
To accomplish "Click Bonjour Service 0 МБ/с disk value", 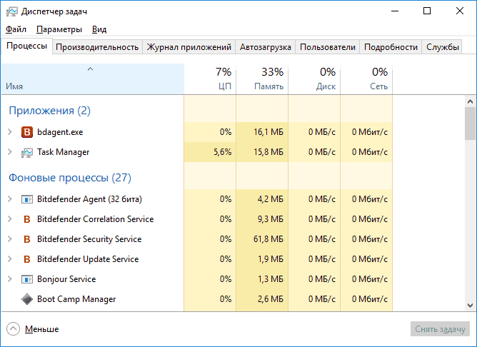I will [322, 279].
